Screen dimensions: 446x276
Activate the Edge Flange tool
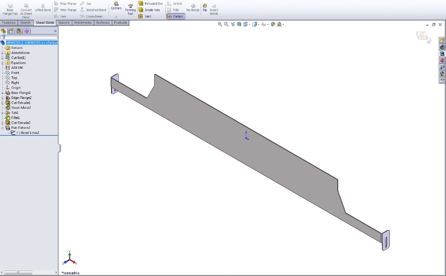(66, 3)
